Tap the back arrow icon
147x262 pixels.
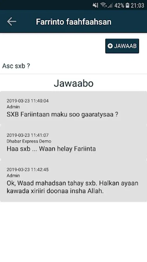(x=12, y=22)
